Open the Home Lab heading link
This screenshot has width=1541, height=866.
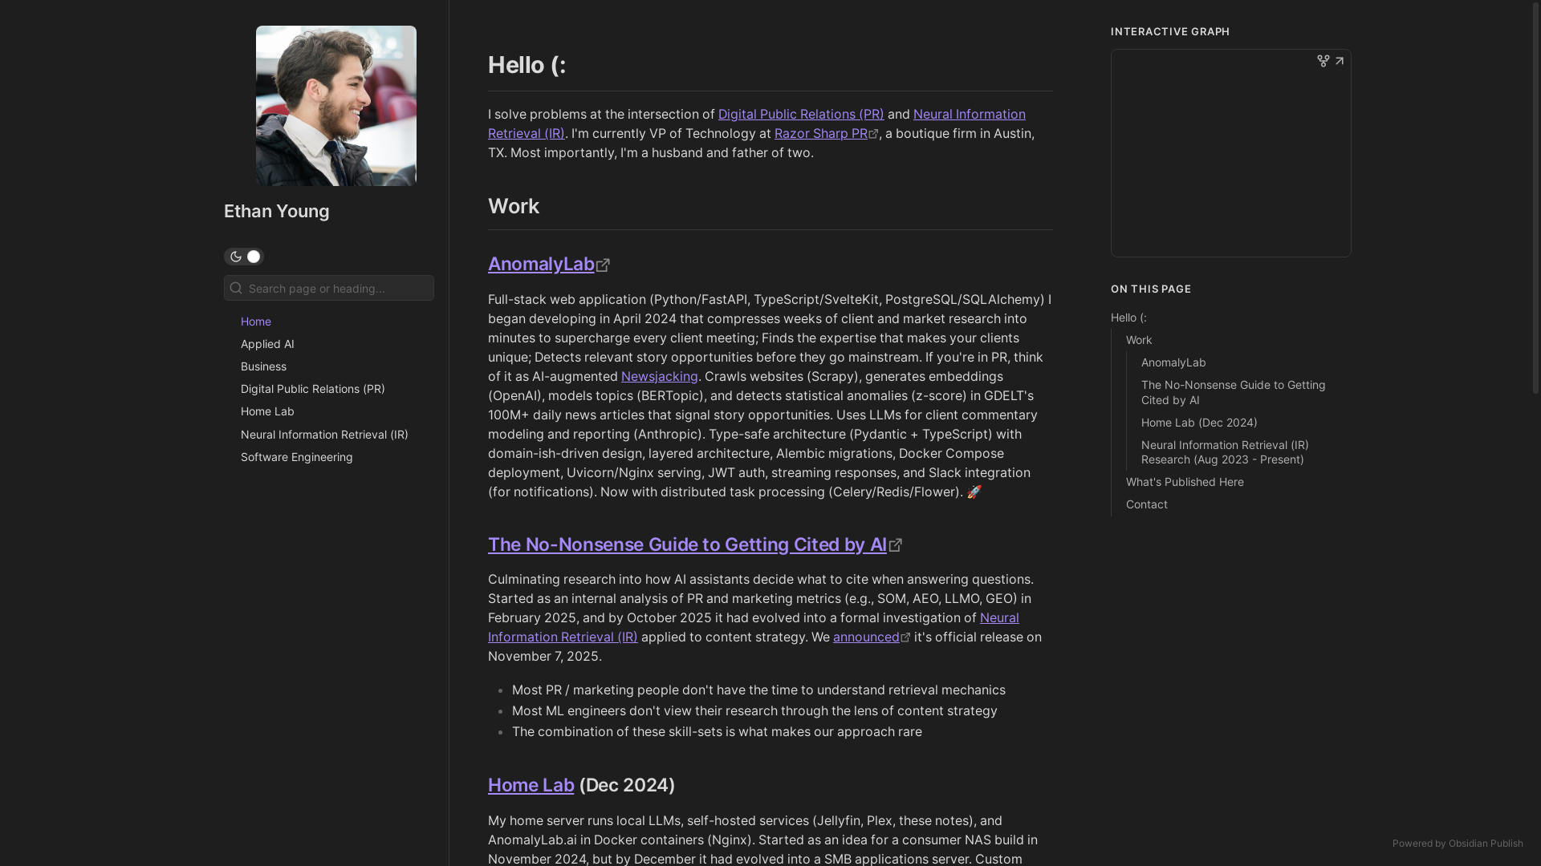531,785
